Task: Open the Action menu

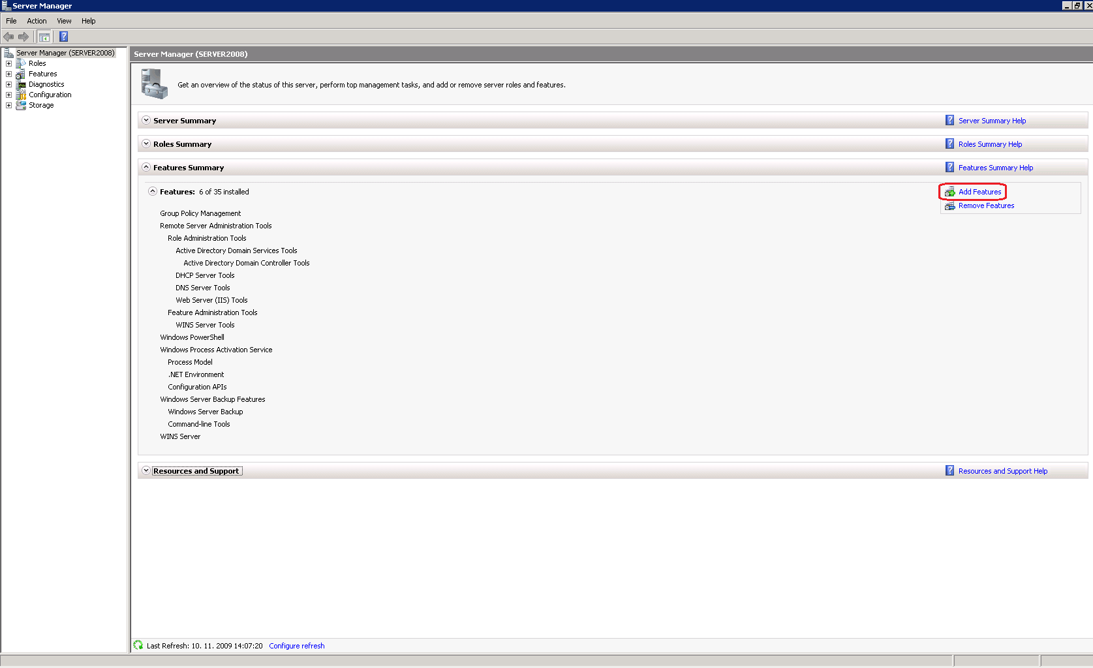Action: click(37, 21)
